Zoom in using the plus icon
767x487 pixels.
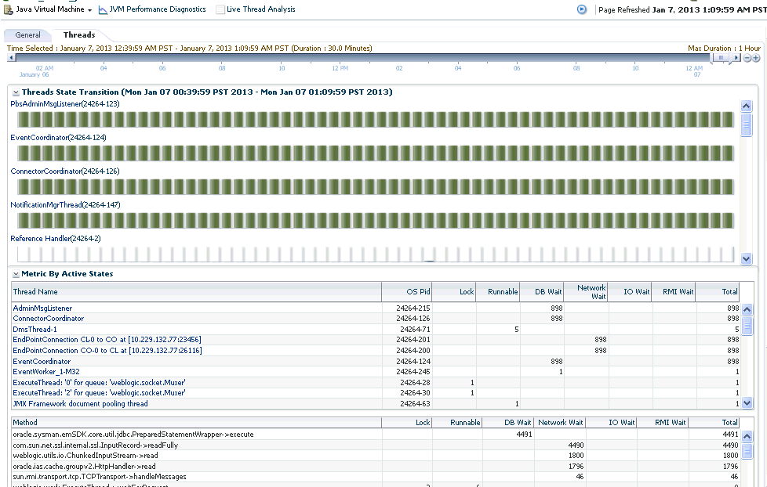pos(756,57)
